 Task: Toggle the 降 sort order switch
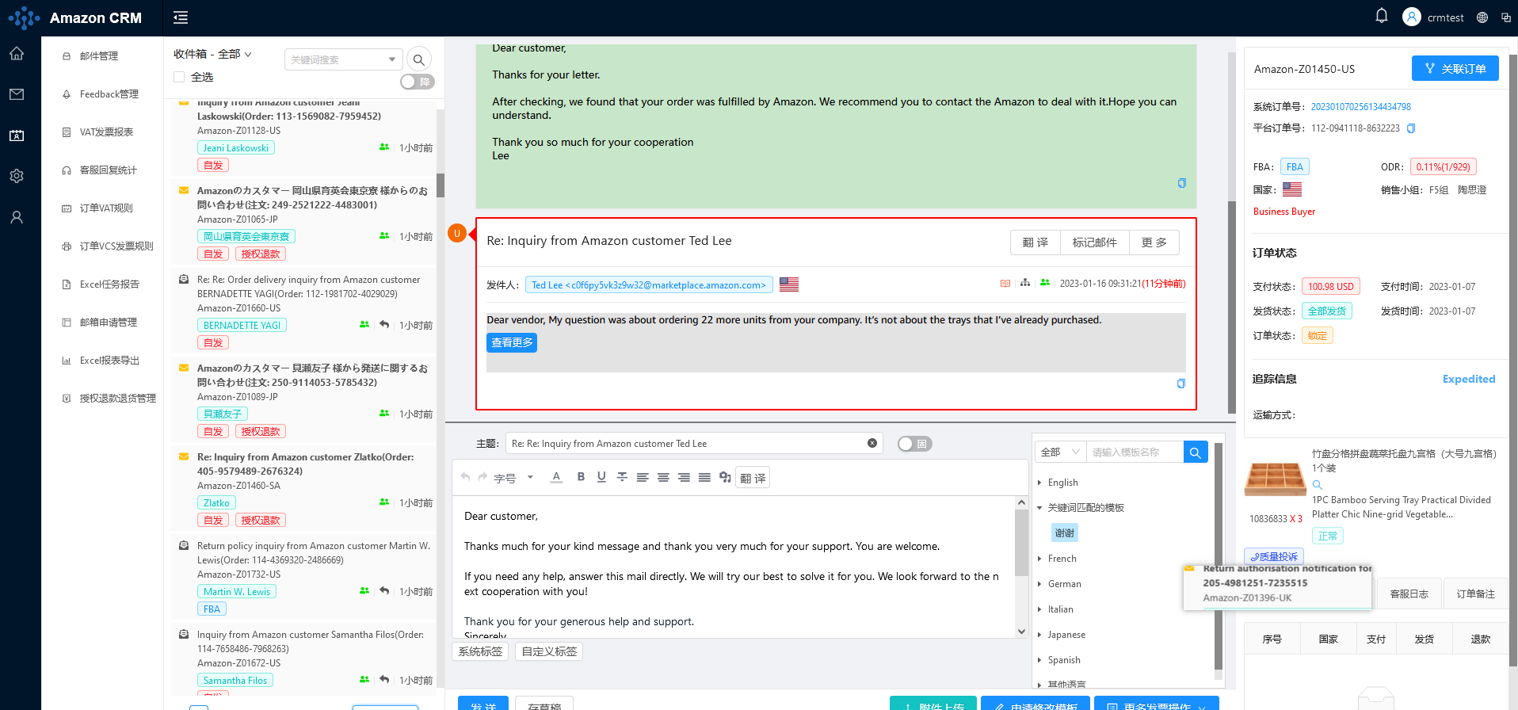coord(418,82)
